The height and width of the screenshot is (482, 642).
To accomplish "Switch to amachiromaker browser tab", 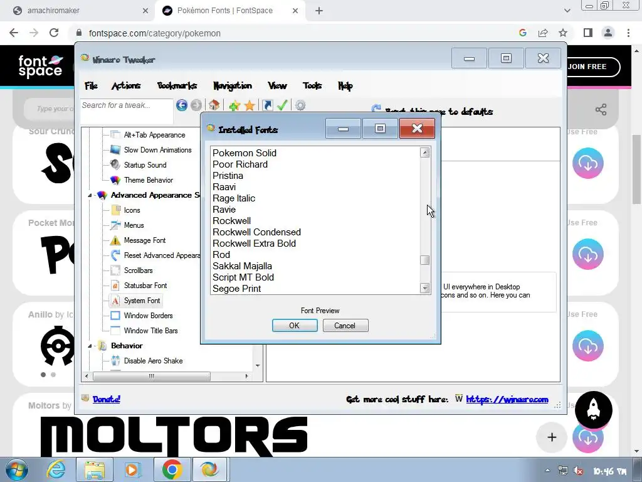I will click(x=77, y=11).
